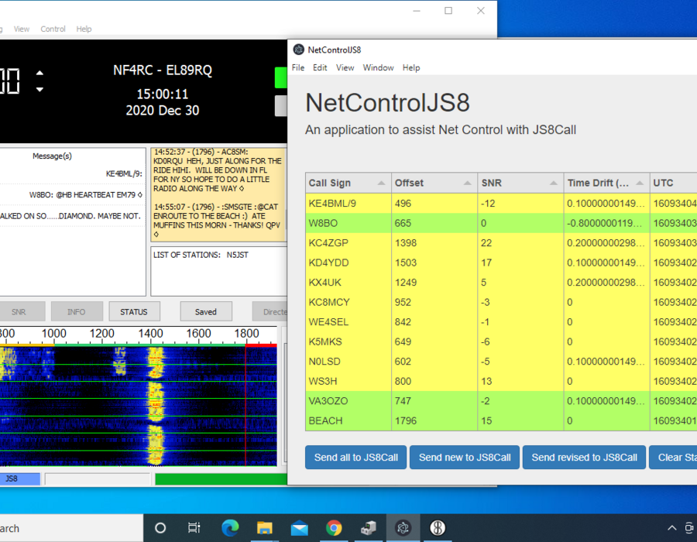
Task: Select the KE4BML/9 row
Action: (x=501, y=203)
